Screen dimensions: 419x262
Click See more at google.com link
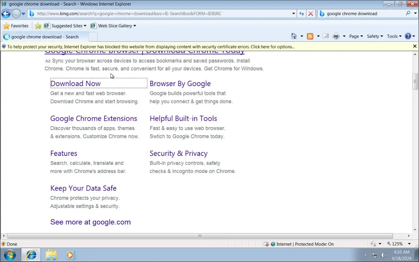pyautogui.click(x=90, y=222)
